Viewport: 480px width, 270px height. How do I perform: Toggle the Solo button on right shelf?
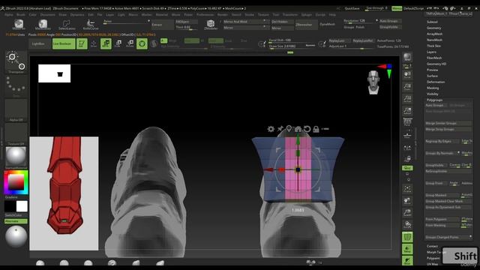tap(407, 260)
